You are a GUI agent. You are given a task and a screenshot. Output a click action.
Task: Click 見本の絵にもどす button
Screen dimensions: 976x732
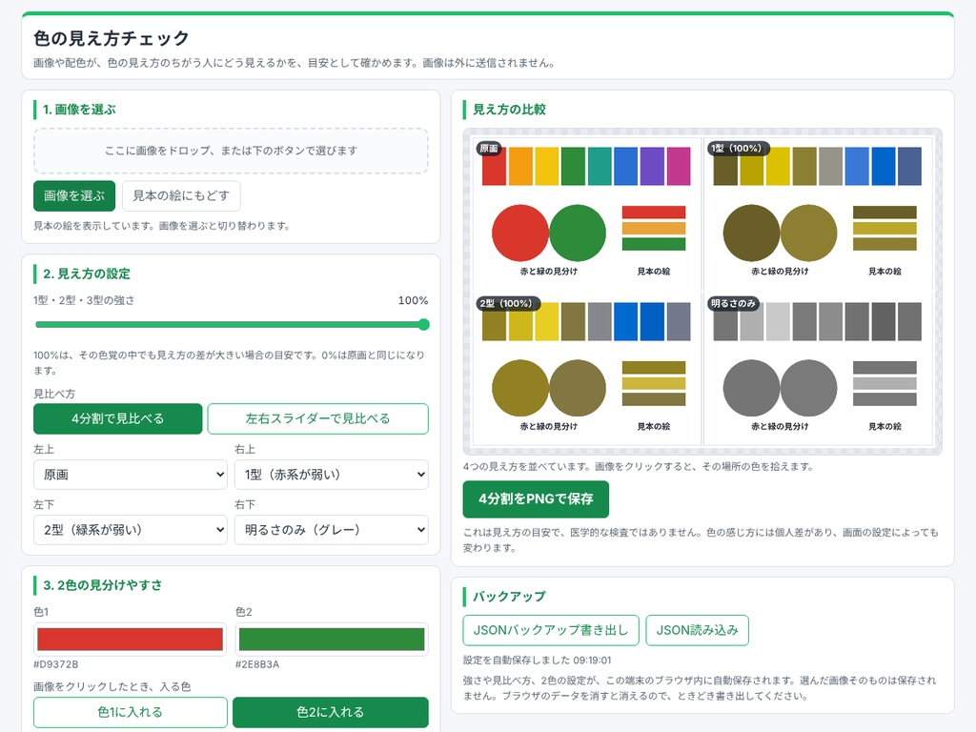click(181, 196)
